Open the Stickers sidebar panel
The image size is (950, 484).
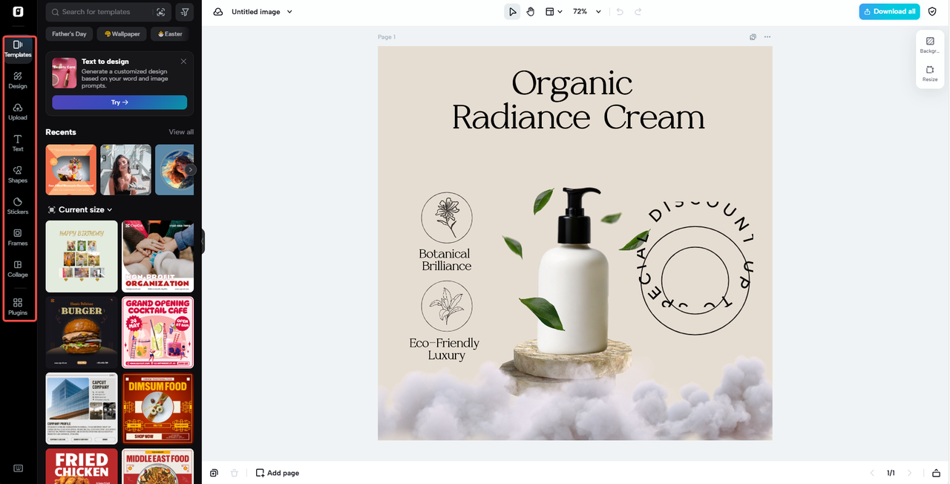click(18, 206)
